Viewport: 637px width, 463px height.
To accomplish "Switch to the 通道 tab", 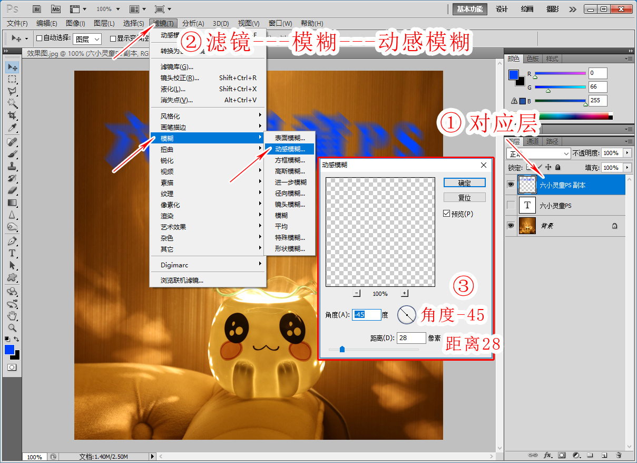I will click(533, 141).
